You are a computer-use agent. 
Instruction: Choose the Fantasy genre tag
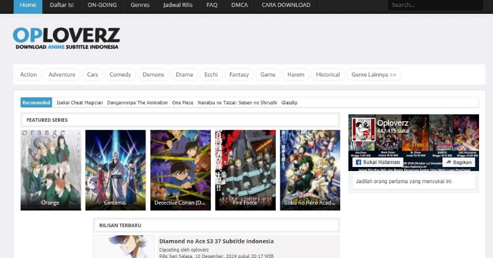pyautogui.click(x=239, y=75)
